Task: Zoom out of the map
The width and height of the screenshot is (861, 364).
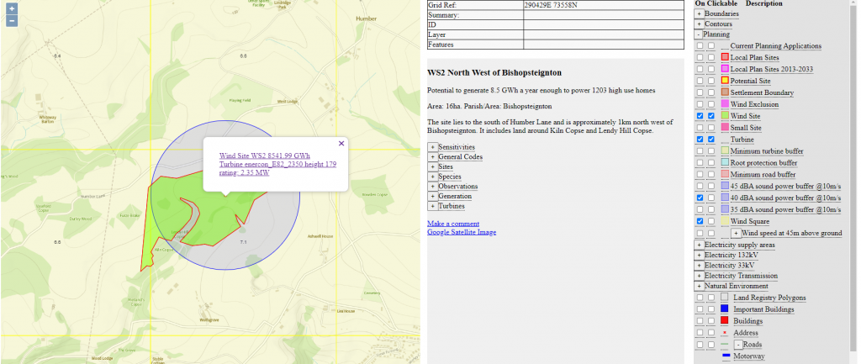Action: click(x=12, y=20)
